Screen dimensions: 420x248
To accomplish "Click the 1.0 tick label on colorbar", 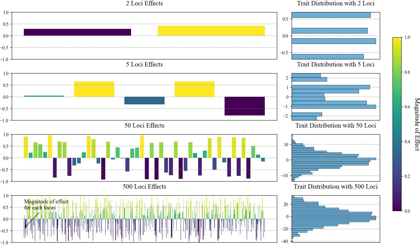I will coord(407,37).
